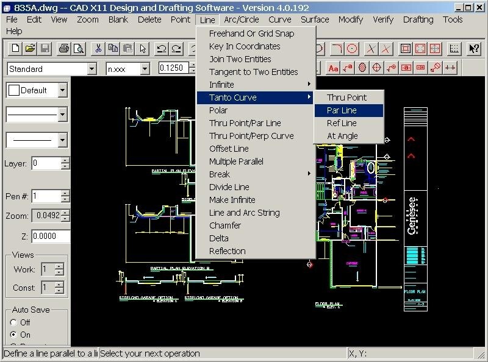Open the Drafting menu
This screenshot has height=362, width=488.
[418, 20]
